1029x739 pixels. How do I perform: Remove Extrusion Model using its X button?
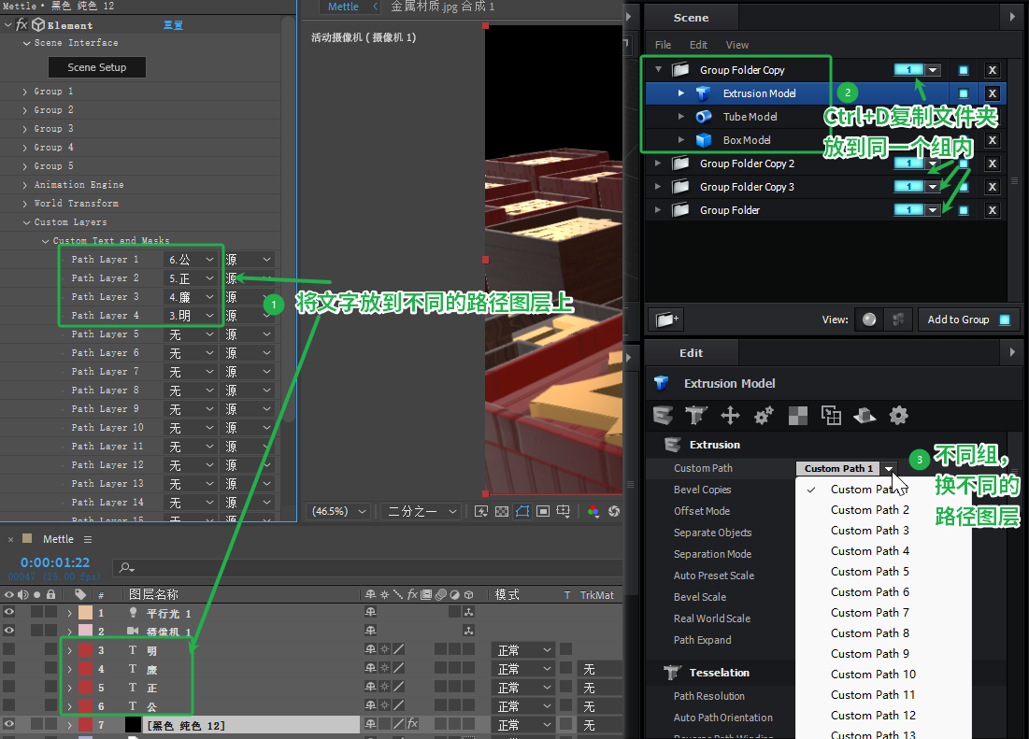tap(993, 93)
